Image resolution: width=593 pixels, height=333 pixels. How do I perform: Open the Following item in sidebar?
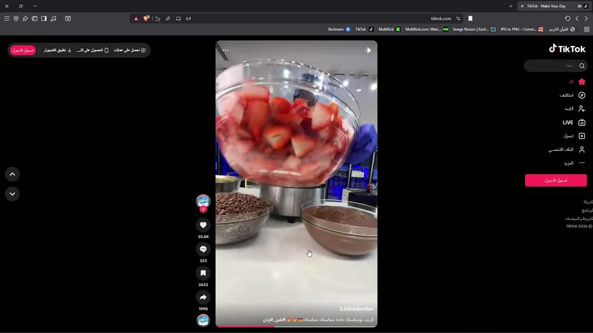pos(575,109)
